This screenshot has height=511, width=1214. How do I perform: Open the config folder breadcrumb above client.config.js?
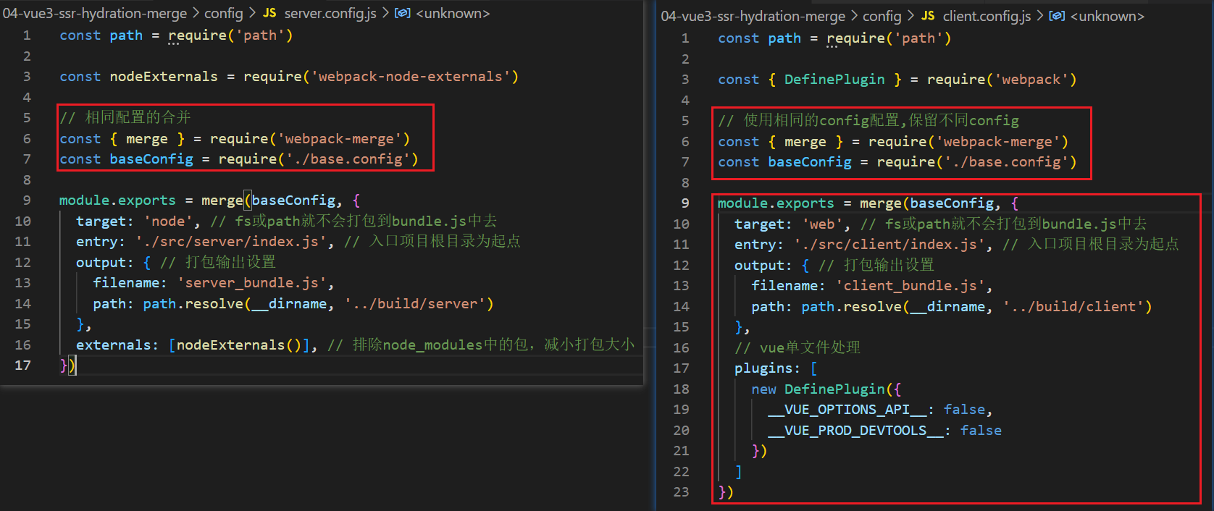tap(882, 16)
